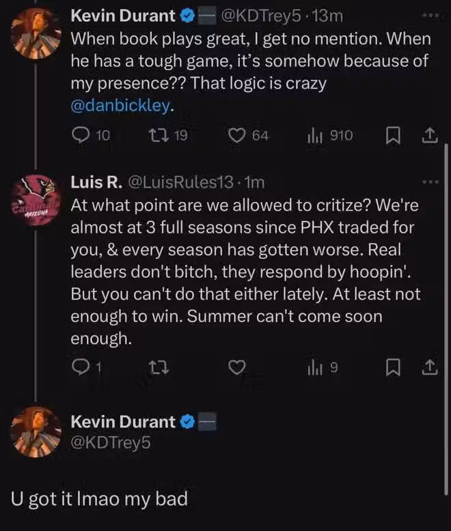This screenshot has width=451, height=531.
Task: Open more options on Luis R.'s tweet
Action: (428, 183)
